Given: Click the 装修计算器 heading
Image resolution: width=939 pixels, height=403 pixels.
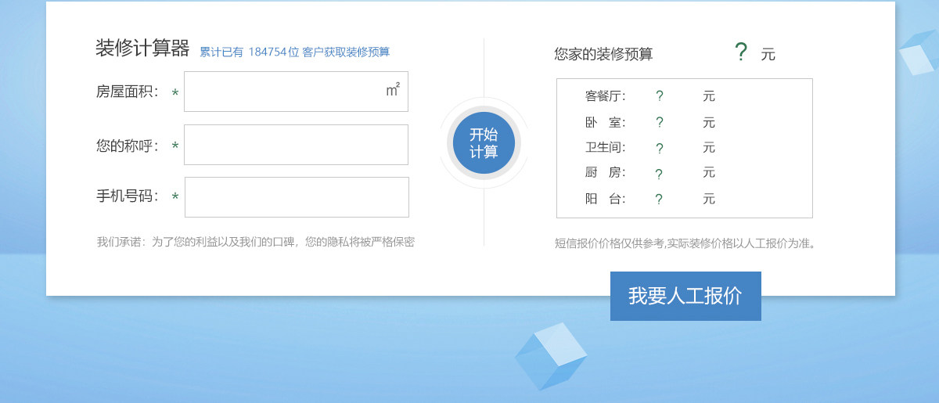Looking at the screenshot, I should tap(142, 49).
